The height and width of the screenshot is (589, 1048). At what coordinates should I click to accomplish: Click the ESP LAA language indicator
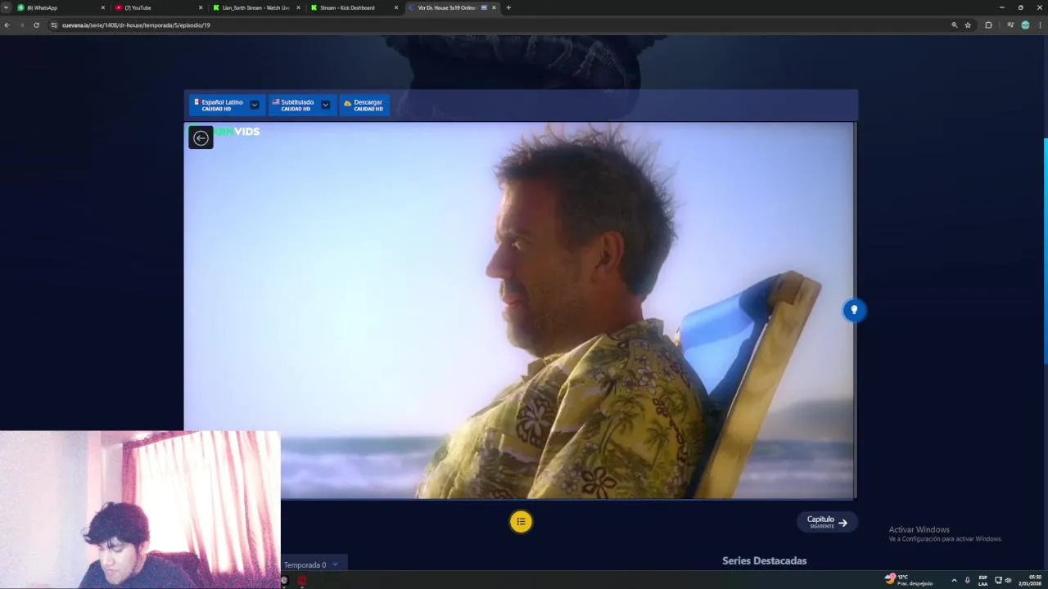click(x=982, y=580)
